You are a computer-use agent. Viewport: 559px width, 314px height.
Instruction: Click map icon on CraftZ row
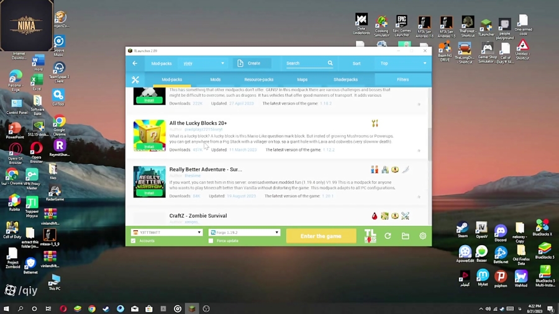coord(384,216)
